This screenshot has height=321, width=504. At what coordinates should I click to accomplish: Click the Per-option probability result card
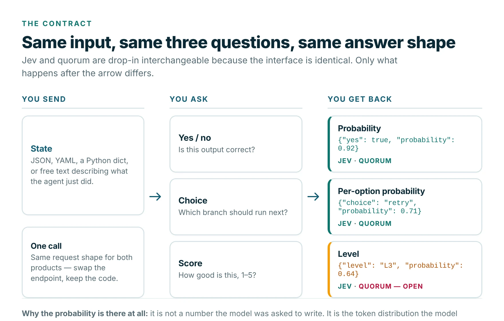[x=405, y=207]
